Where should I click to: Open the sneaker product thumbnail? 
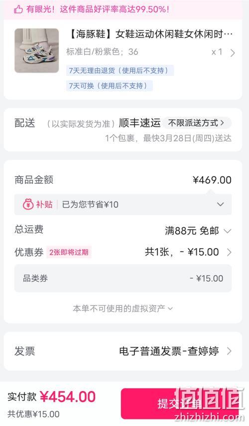(36, 50)
